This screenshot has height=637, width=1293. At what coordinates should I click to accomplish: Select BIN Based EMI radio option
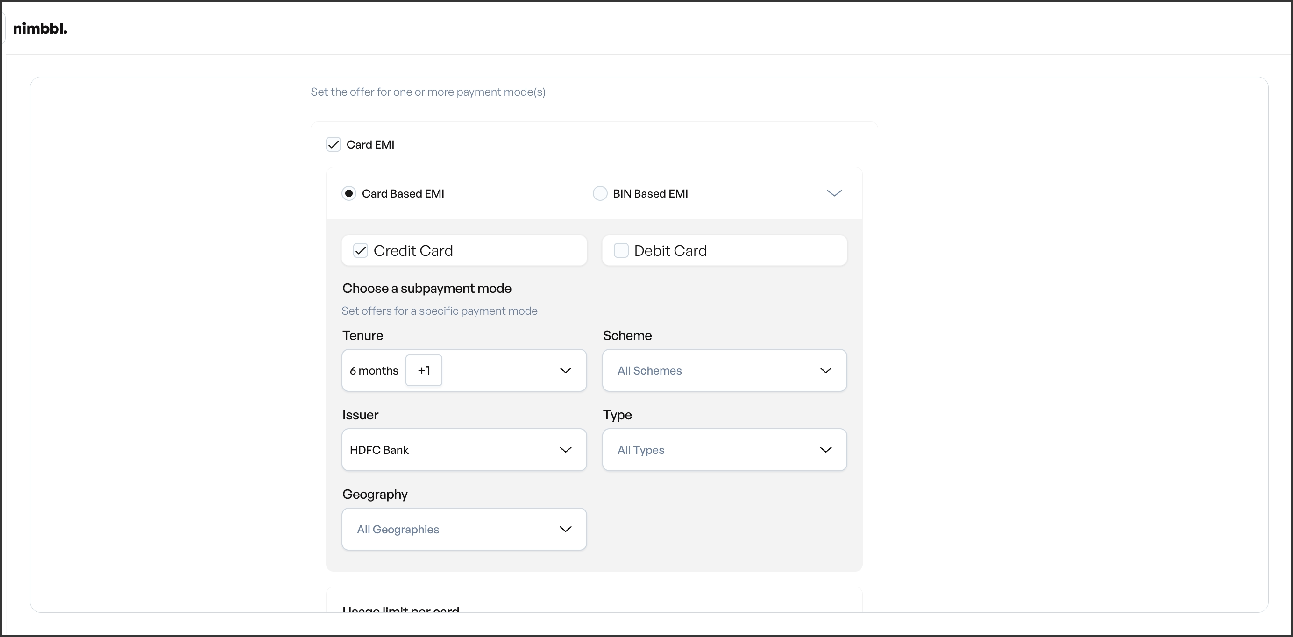tap(600, 194)
